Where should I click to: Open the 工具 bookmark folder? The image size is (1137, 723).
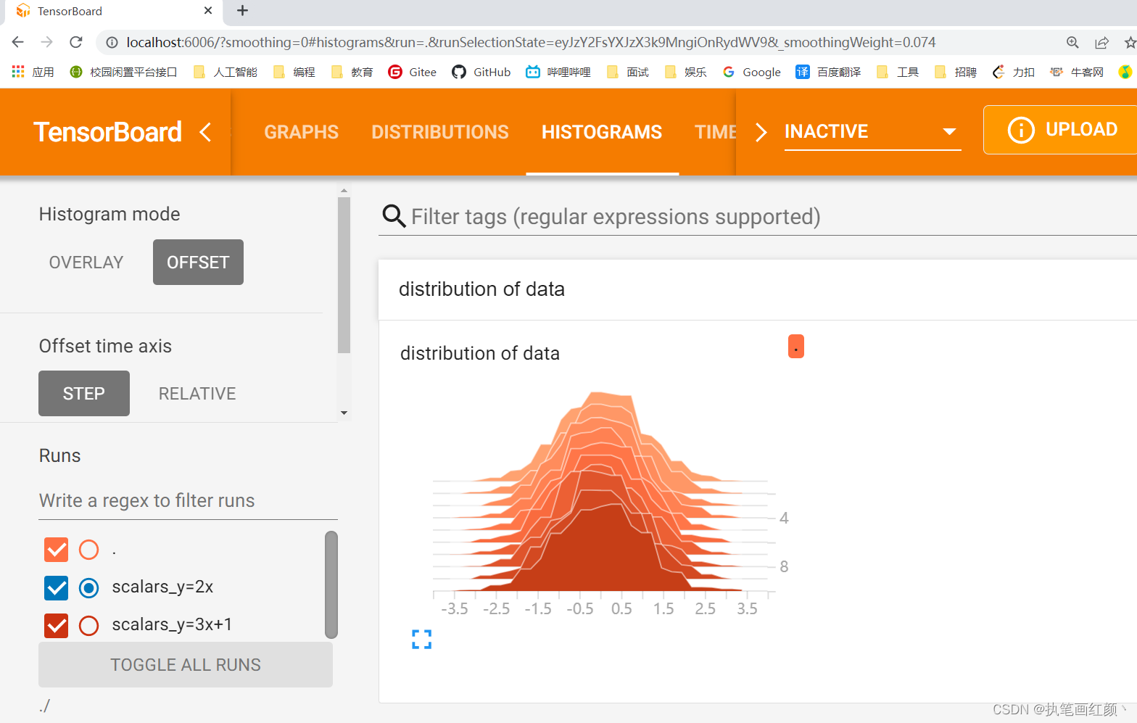(x=898, y=72)
